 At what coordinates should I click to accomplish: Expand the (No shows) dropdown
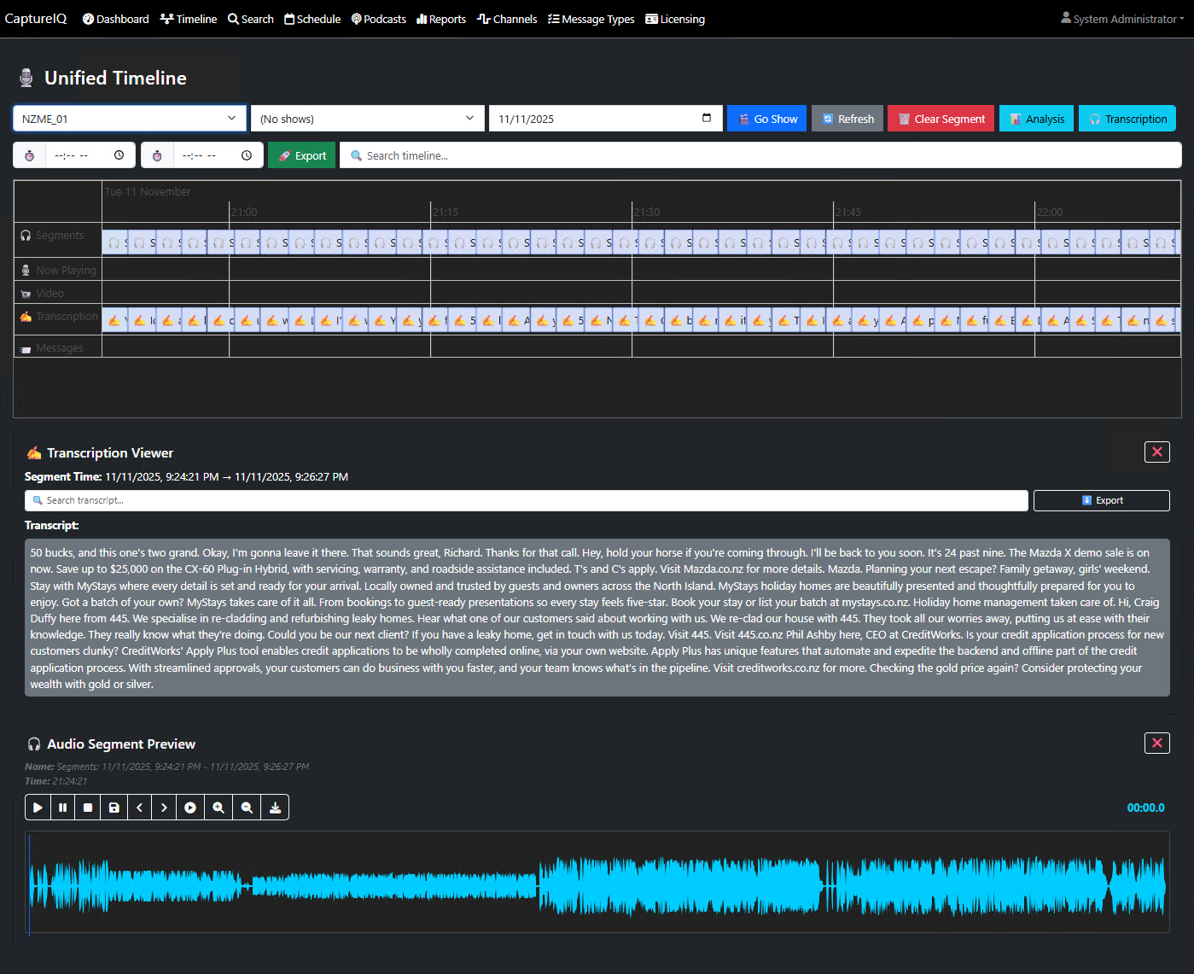[367, 119]
